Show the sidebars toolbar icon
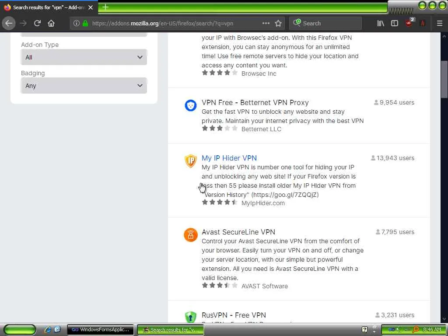Image resolution: width=448 pixels, height=336 pixels. tap(395, 23)
